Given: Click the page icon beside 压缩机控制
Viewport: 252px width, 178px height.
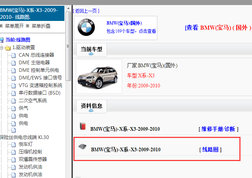Looking at the screenshot, I should pos(14,152).
